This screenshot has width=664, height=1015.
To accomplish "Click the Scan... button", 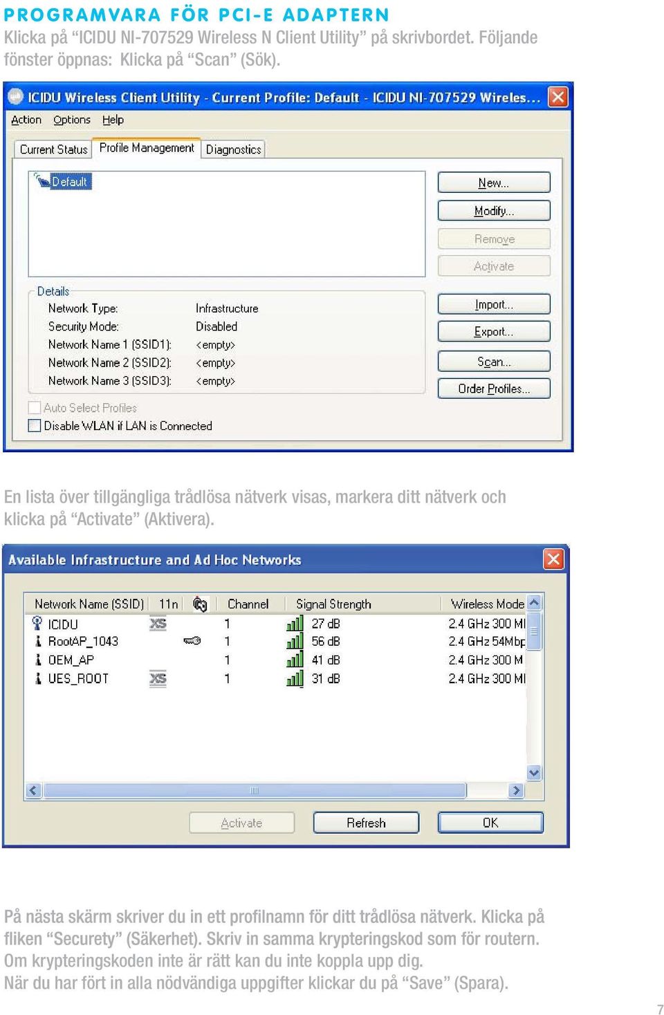I will coord(494,362).
